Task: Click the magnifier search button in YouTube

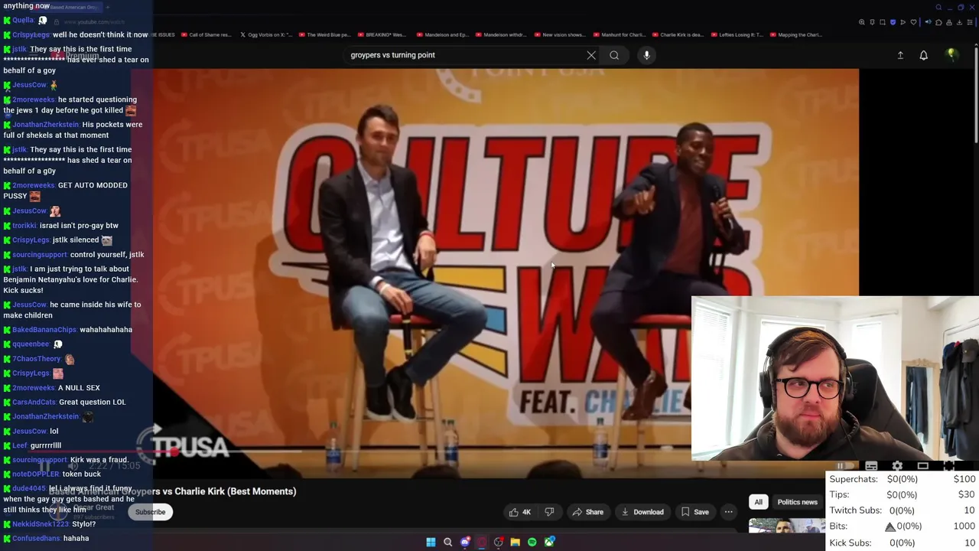Action: click(x=614, y=55)
